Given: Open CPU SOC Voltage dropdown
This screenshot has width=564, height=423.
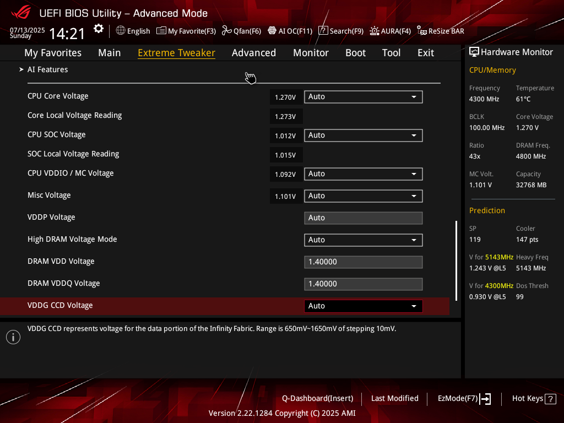Looking at the screenshot, I should [x=364, y=135].
